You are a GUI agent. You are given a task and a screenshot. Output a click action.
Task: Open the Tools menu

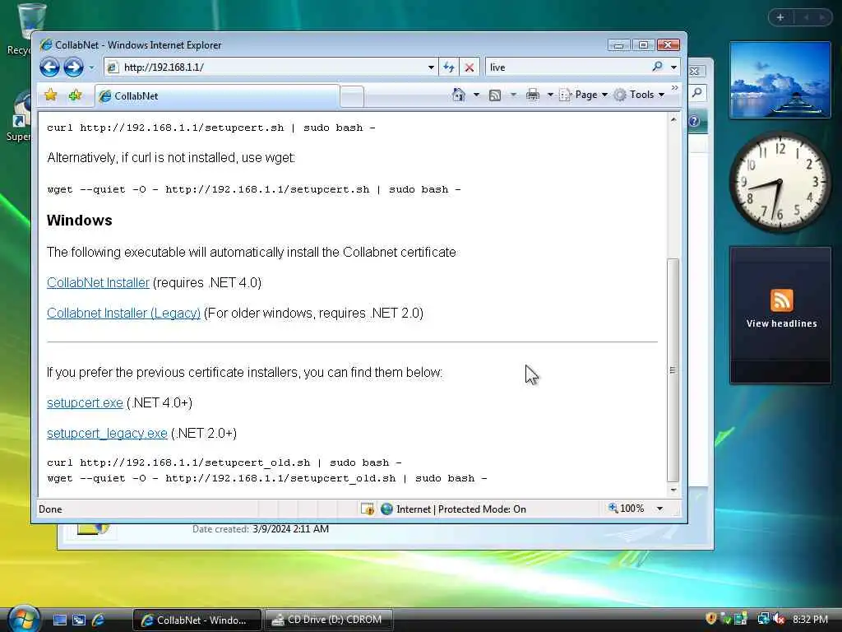640,95
